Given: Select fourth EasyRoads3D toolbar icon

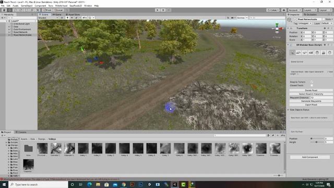Looking at the screenshot, I should 311,52.
